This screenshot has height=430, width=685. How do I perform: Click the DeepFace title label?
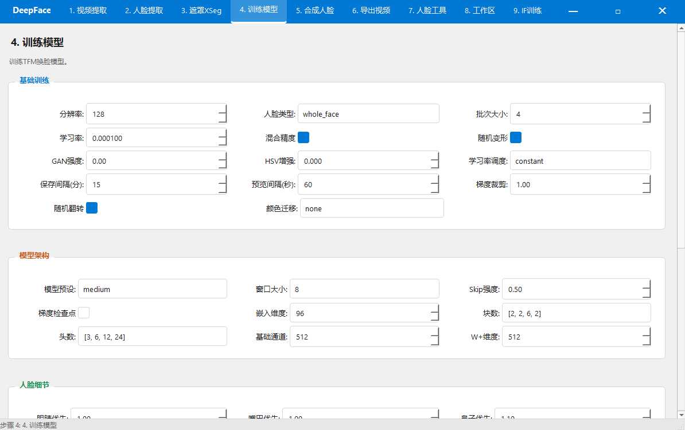[32, 10]
